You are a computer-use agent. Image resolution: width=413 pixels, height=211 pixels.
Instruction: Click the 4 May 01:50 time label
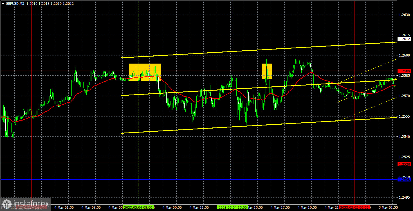[64, 208]
